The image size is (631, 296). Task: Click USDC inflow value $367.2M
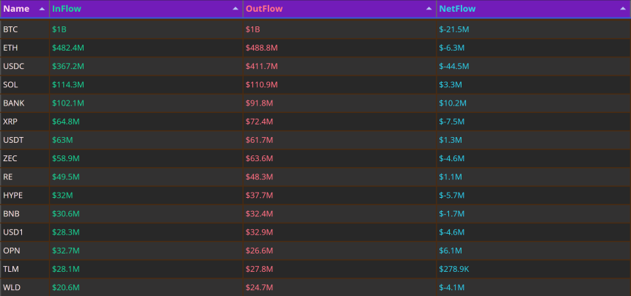click(x=68, y=66)
